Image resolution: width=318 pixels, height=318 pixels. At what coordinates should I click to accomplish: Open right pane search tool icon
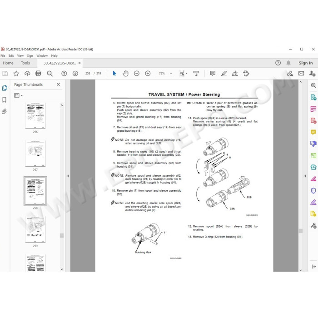coord(313,85)
